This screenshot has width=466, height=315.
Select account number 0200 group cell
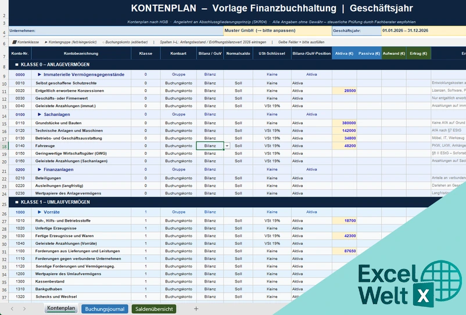pyautogui.click(x=20, y=169)
